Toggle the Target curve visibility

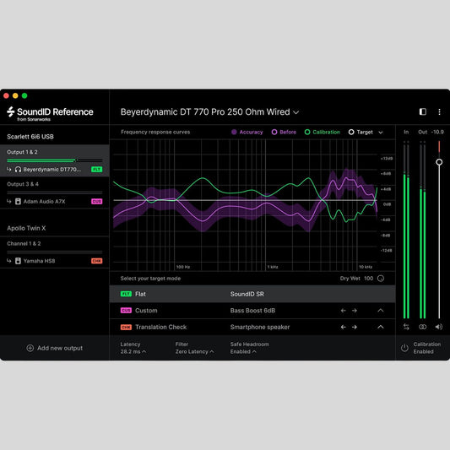(361, 132)
